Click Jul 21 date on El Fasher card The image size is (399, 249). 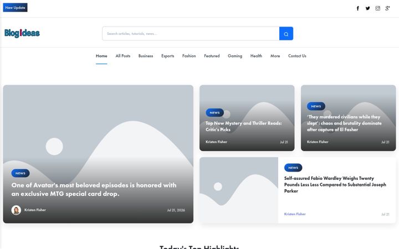click(x=385, y=142)
